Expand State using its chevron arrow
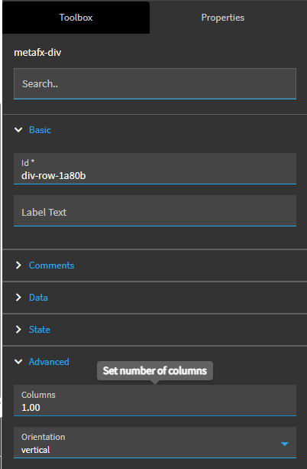Viewport: 307px width, 469px height. (x=18, y=329)
